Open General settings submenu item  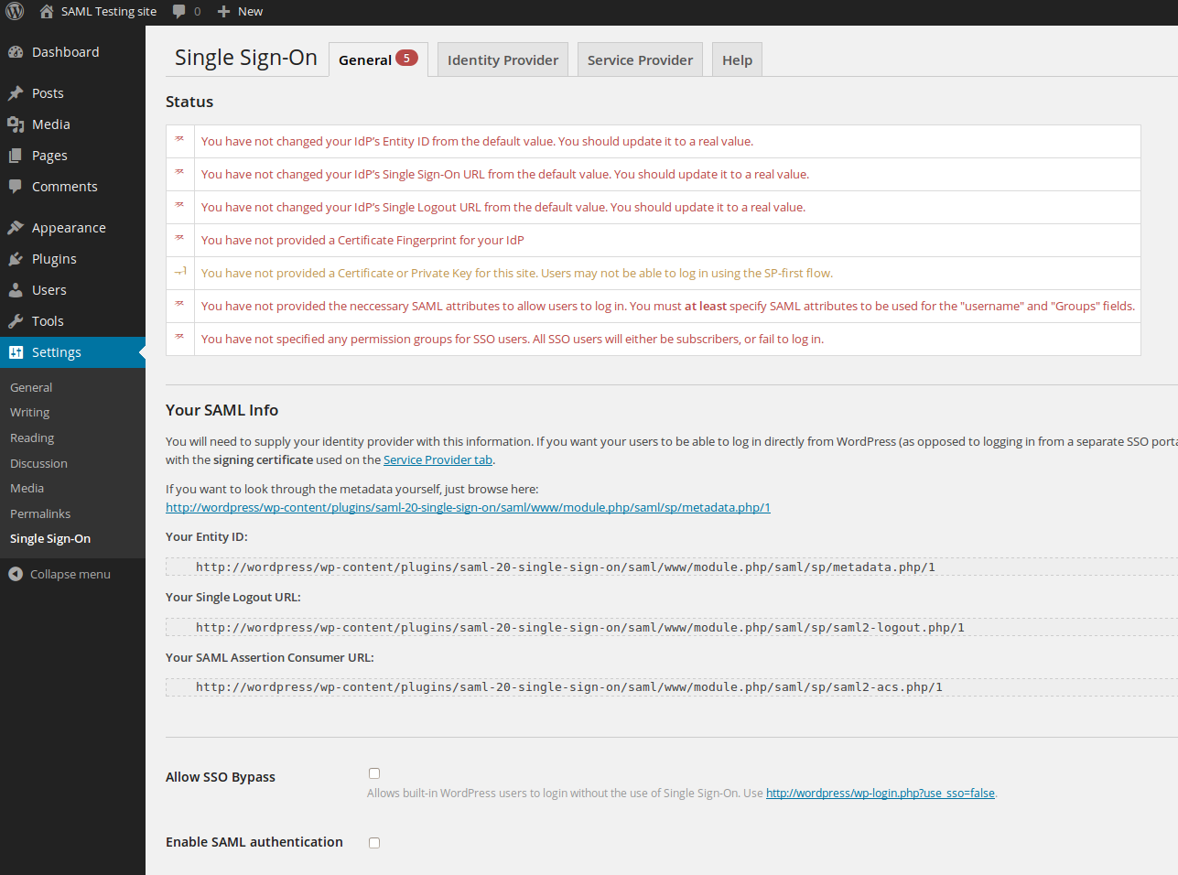(31, 387)
